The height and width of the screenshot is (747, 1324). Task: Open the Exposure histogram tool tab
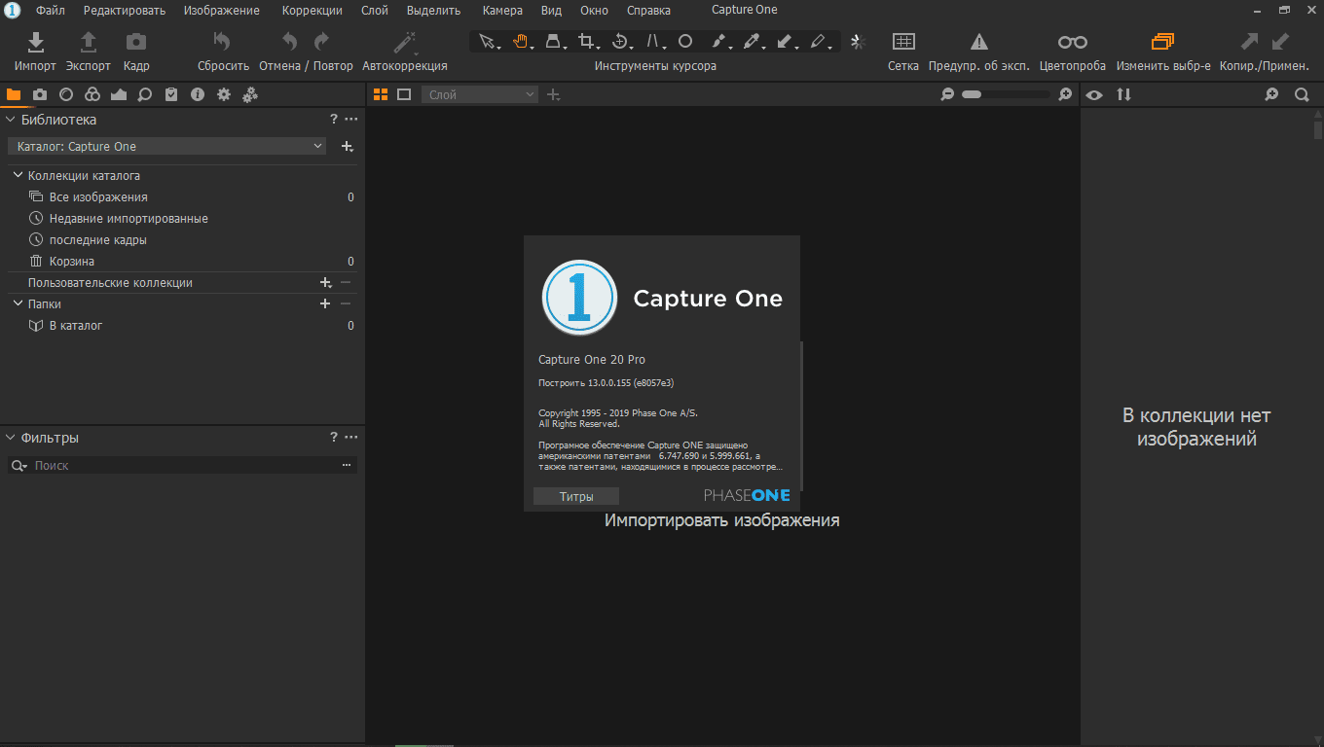(x=119, y=94)
